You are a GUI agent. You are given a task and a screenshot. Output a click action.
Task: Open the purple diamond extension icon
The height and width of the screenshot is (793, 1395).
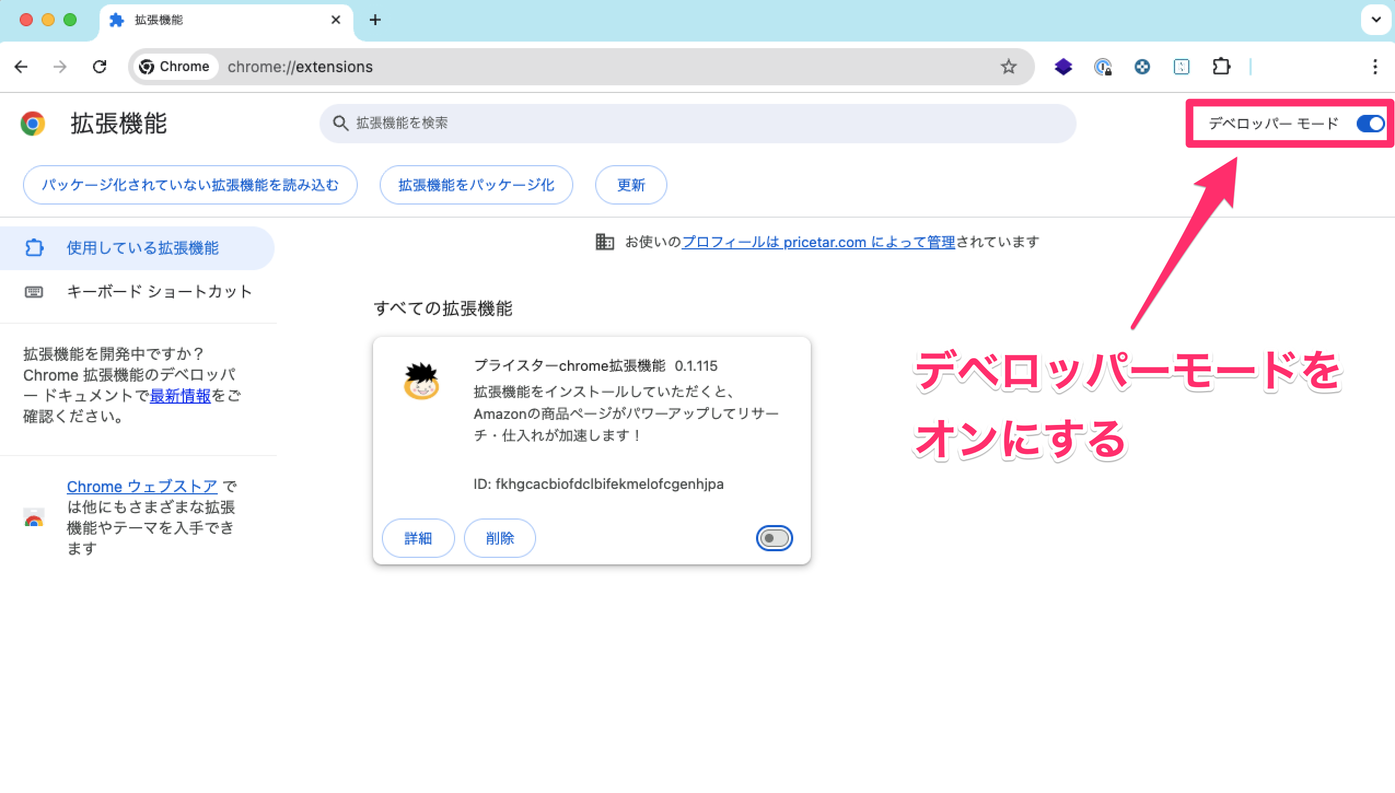1063,67
